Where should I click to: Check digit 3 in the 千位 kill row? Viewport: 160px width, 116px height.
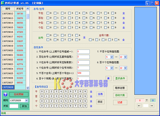coord(69,13)
